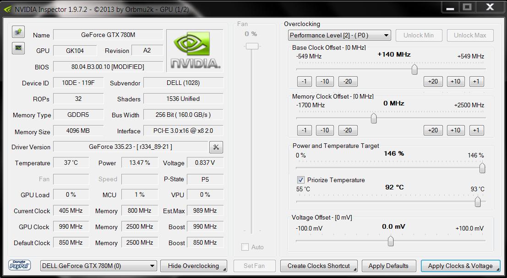This screenshot has width=507, height=278.
Task: Click +20 under Base Clock Offset
Action: click(x=433, y=82)
